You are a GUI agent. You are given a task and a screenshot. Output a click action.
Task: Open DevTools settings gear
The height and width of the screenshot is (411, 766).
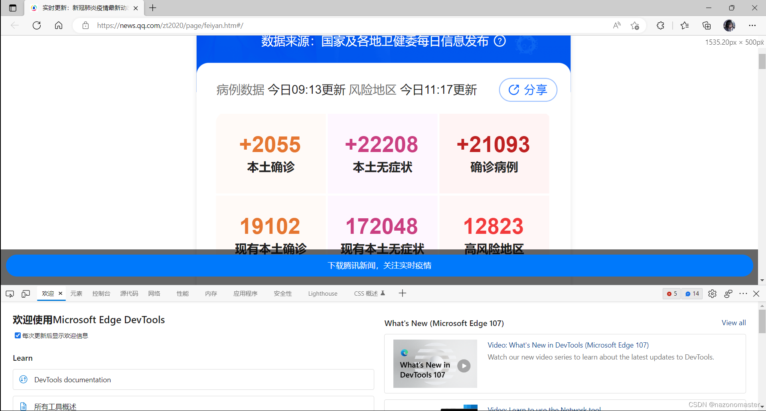[x=713, y=293]
